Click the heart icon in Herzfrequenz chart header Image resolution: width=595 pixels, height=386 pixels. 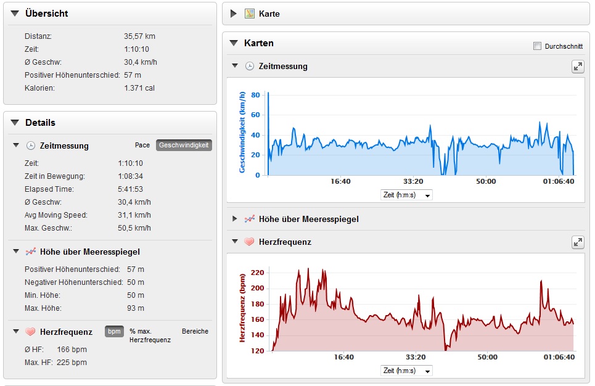250,242
